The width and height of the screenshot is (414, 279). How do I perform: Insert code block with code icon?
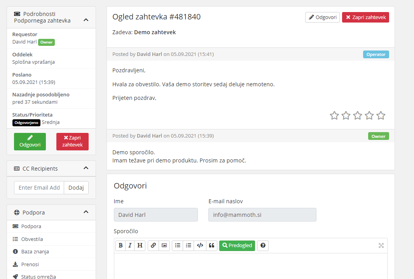pos(200,246)
